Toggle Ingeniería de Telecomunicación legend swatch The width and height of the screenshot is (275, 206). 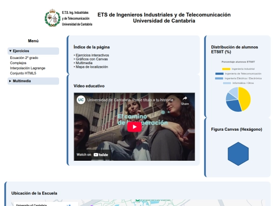pos(219,74)
